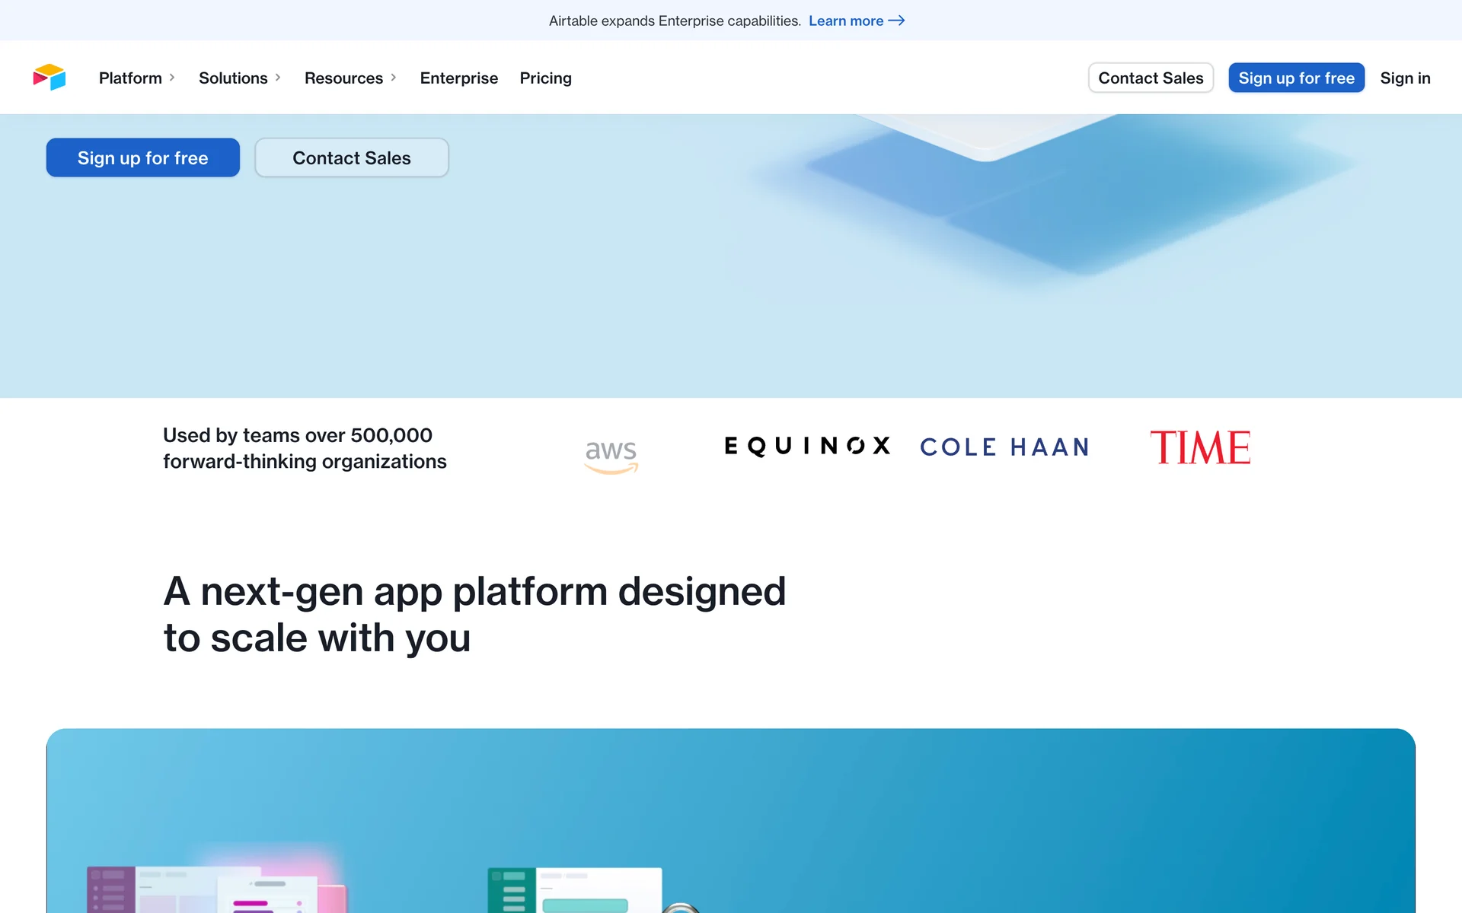
Task: Click Contact Sales in the top navigation
Action: (x=1150, y=78)
